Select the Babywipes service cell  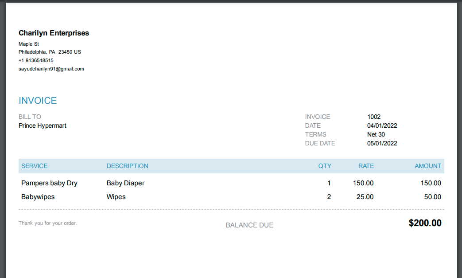[38, 197]
